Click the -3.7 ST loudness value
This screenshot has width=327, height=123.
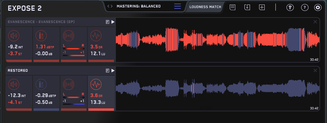click(x=15, y=54)
